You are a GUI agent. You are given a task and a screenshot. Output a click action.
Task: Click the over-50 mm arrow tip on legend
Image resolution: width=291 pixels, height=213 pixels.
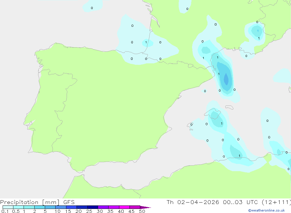pos(145,207)
